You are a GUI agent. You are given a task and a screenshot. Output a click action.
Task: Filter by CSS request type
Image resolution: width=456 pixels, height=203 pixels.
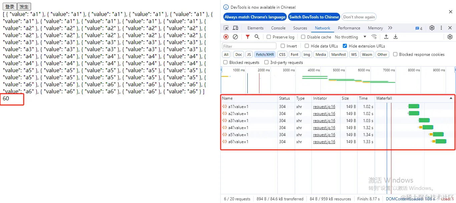[282, 55]
